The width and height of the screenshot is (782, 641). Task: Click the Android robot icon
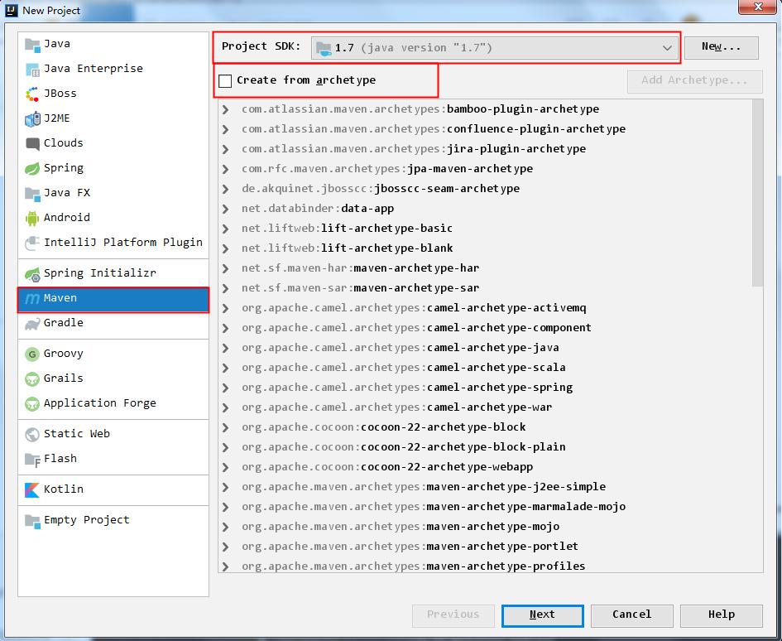[x=32, y=218]
